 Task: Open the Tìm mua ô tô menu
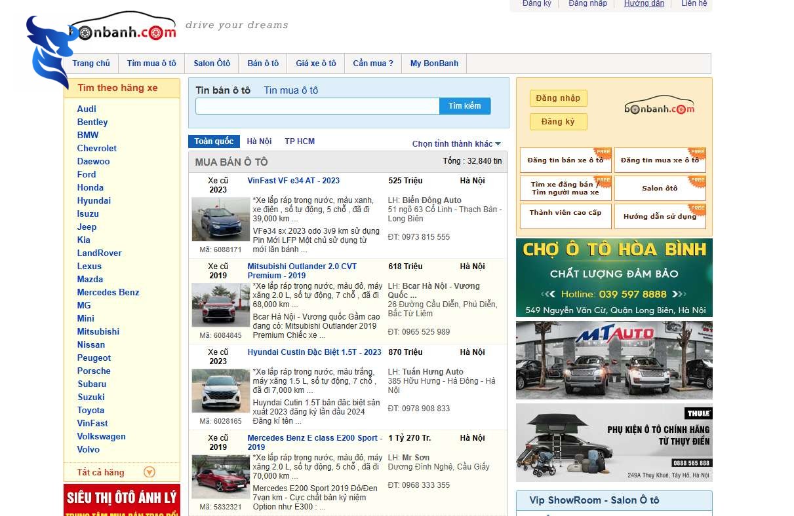pos(151,64)
